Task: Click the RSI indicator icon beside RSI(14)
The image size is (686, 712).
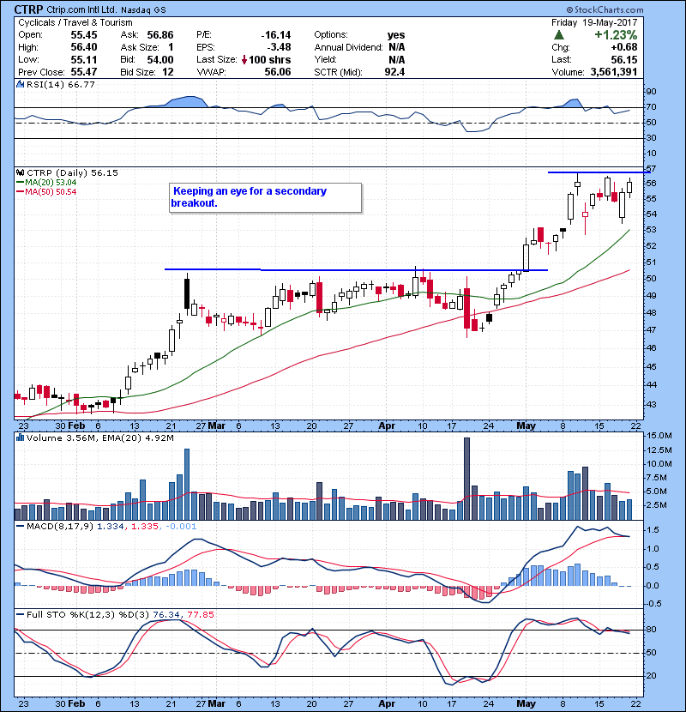Action: tap(20, 84)
